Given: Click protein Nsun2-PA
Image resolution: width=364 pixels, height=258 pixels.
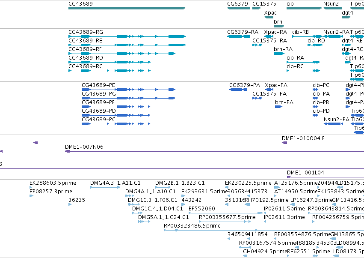Looking at the screenshot, I should click(x=333, y=124).
